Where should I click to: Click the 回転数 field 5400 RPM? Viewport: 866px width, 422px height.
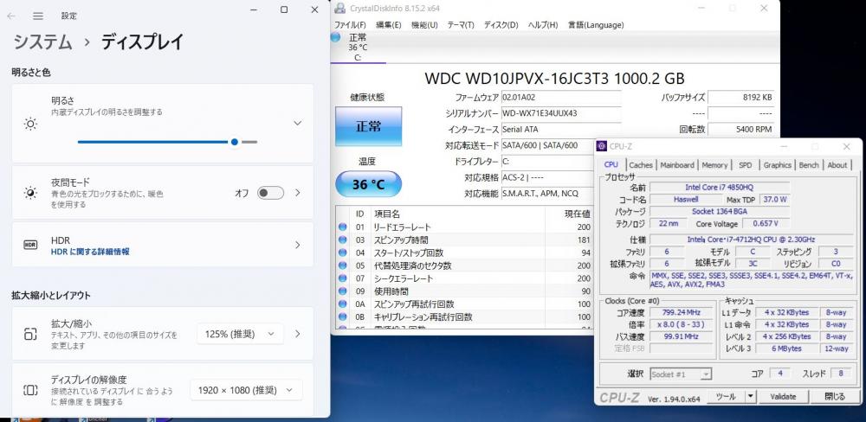coord(740,129)
